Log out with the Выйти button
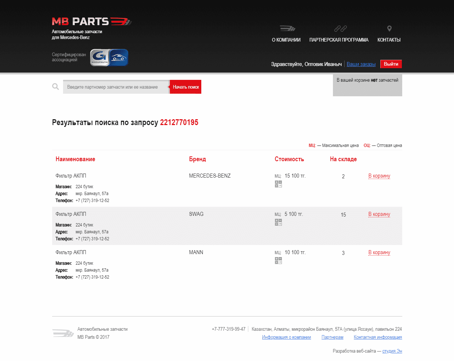Viewport: 454px width, 361px height. pyautogui.click(x=391, y=64)
